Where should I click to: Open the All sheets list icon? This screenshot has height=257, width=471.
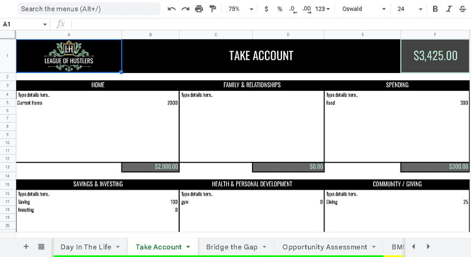point(41,247)
